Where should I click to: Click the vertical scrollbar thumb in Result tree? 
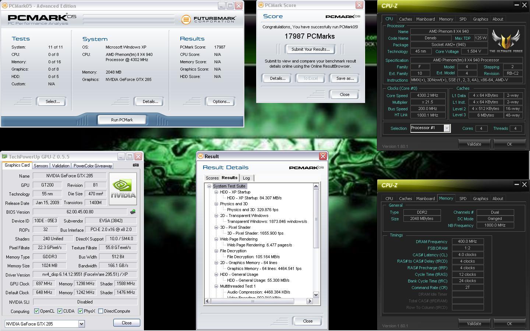click(x=316, y=219)
